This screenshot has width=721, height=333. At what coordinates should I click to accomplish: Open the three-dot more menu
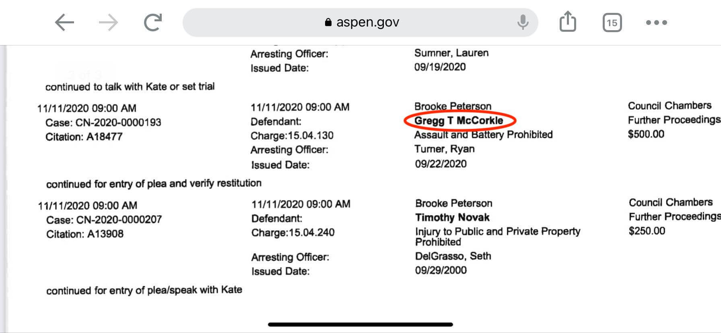(657, 23)
